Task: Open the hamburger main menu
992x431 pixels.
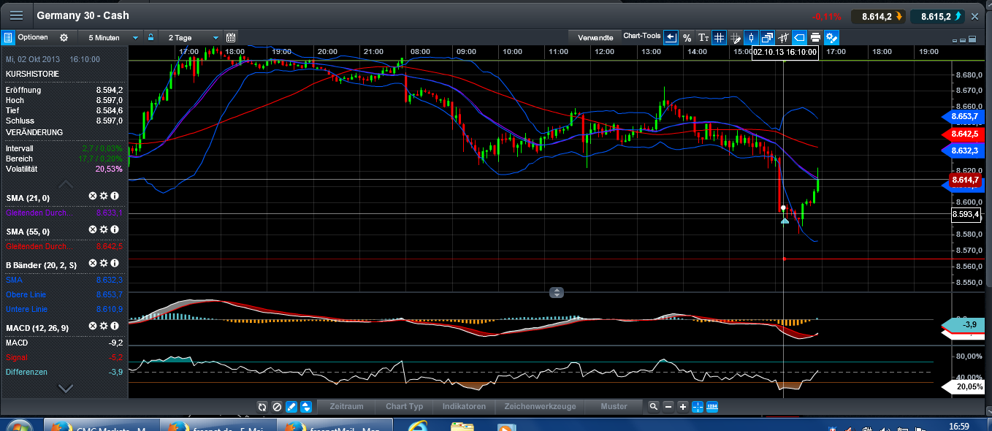Action: point(15,15)
